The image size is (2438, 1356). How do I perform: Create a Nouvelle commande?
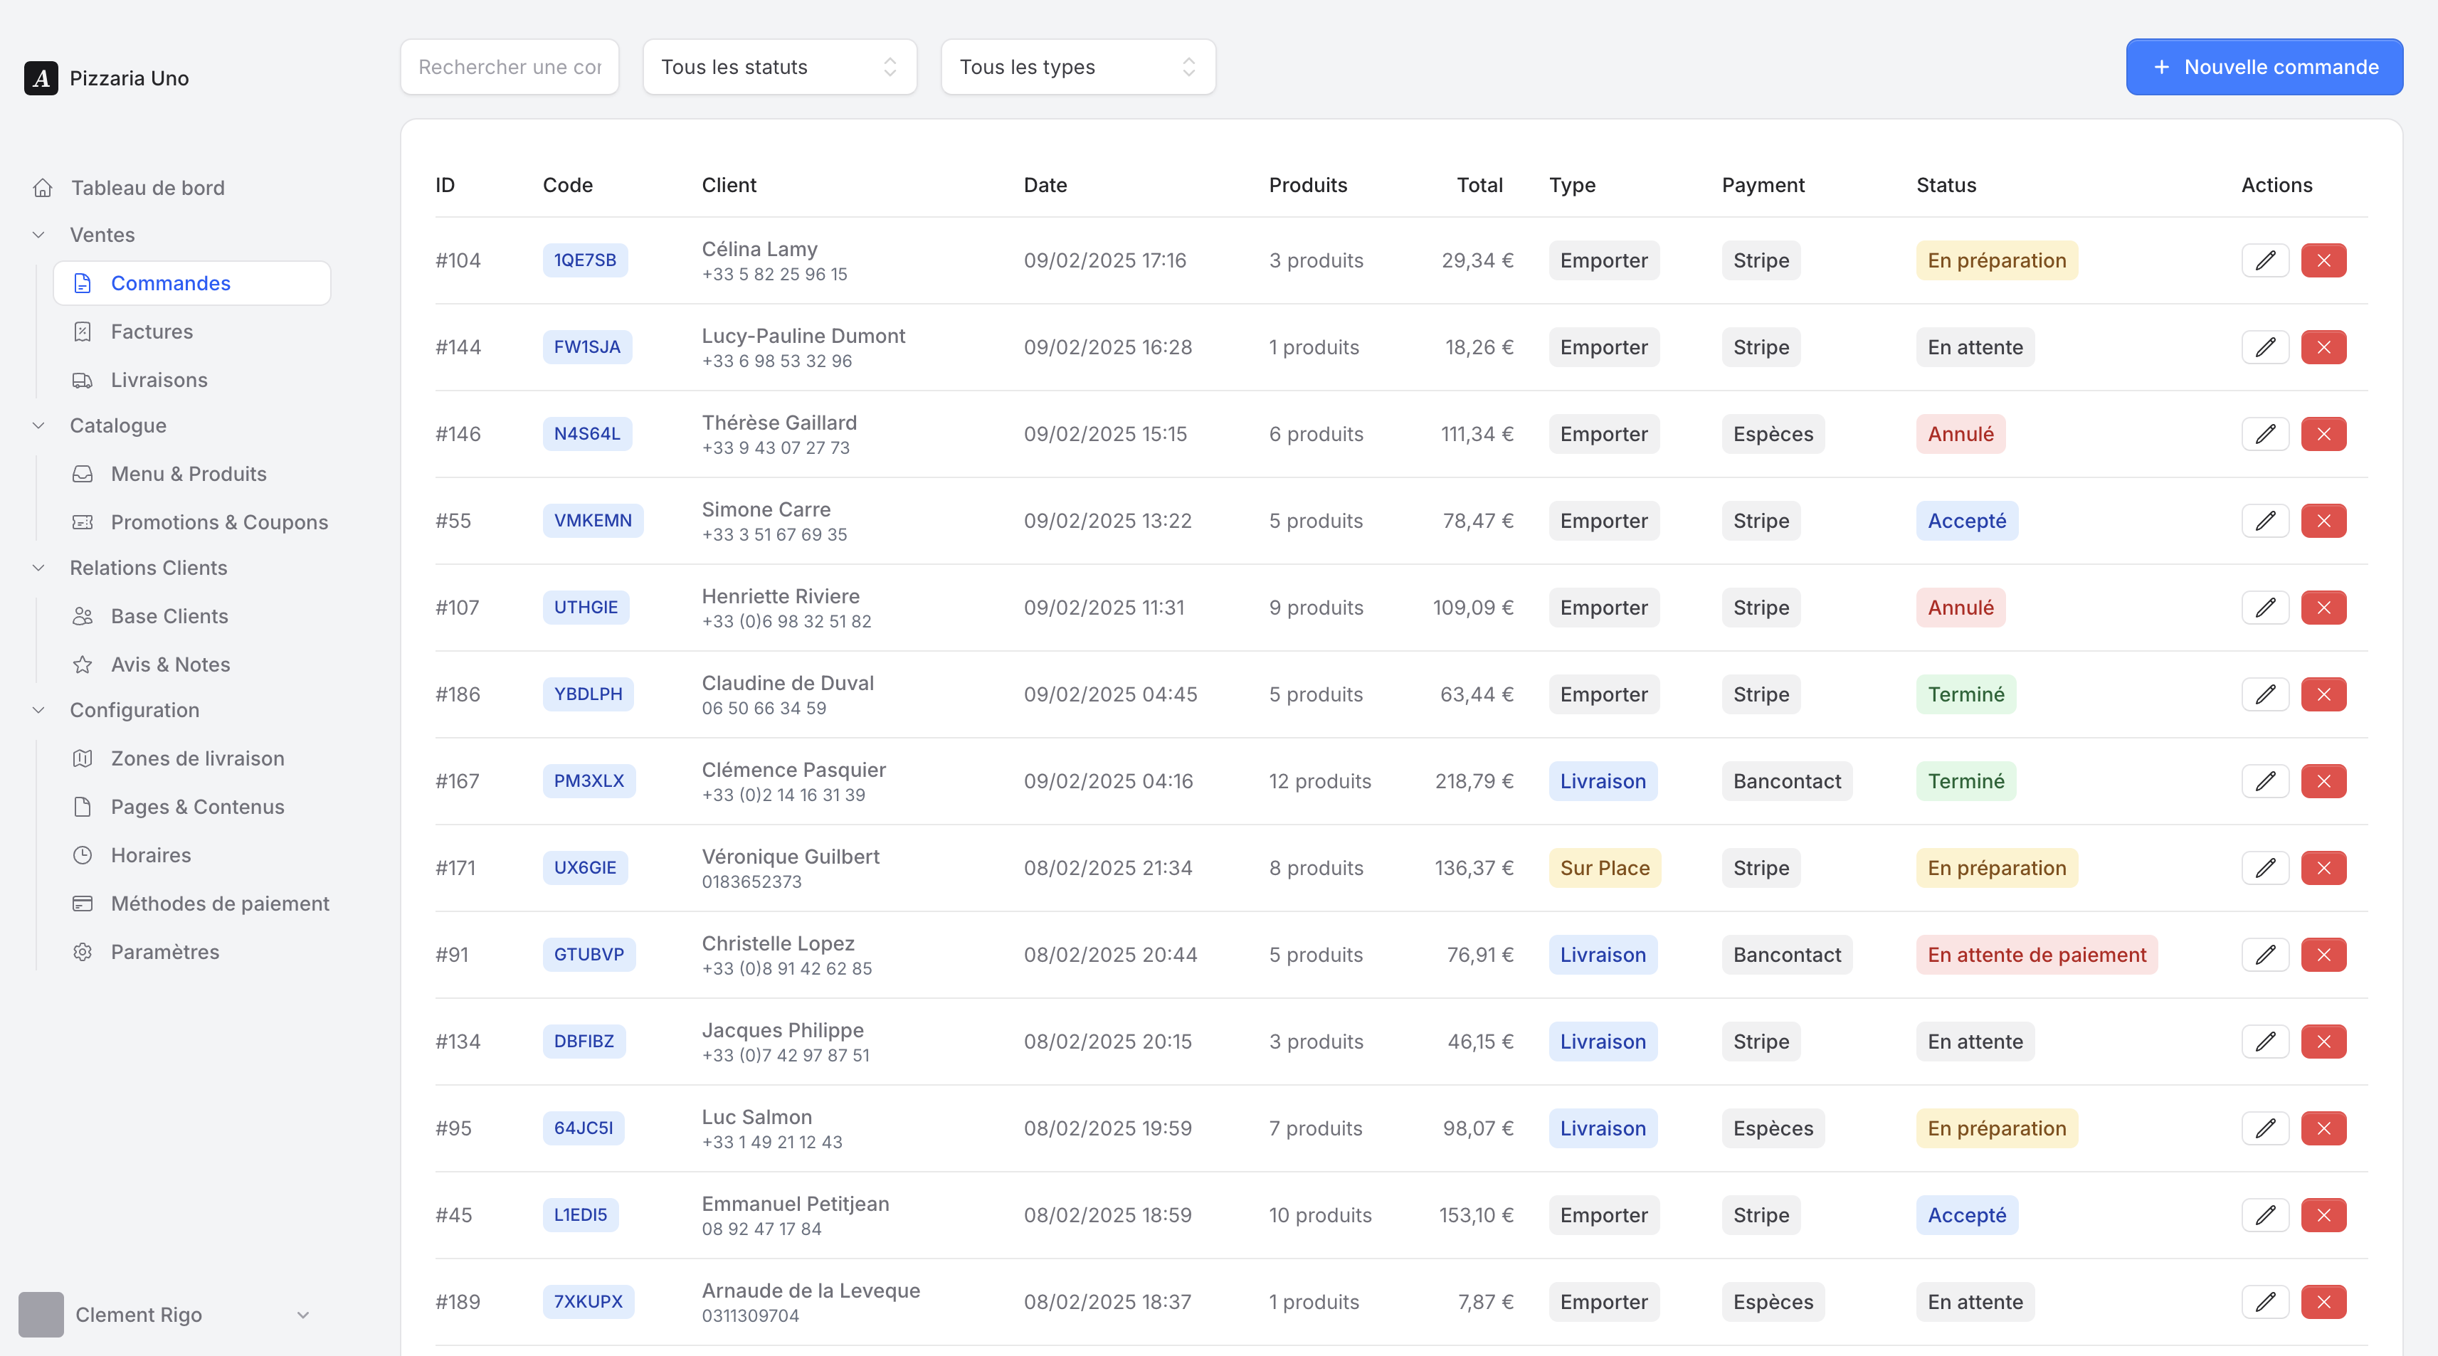[x=2264, y=67]
